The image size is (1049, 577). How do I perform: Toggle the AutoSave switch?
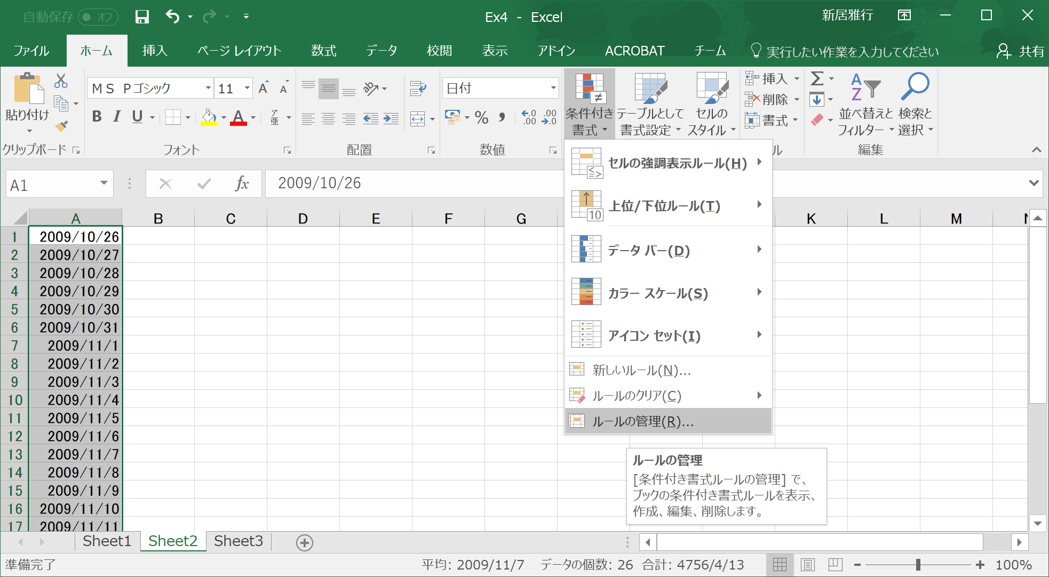click(98, 17)
